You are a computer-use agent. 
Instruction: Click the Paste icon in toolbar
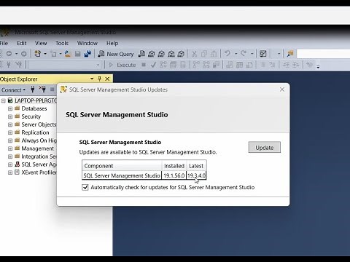214,54
